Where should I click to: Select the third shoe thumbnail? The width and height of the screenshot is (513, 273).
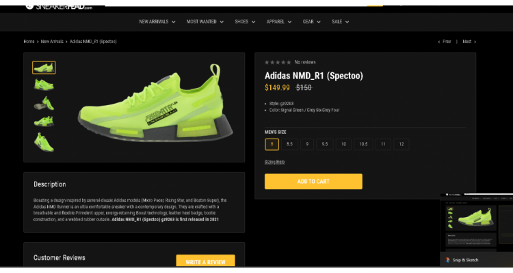pos(44,103)
